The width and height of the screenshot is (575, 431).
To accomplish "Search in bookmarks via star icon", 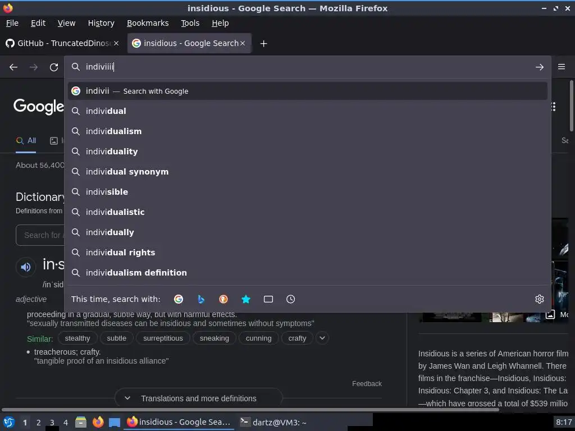I will (x=246, y=299).
